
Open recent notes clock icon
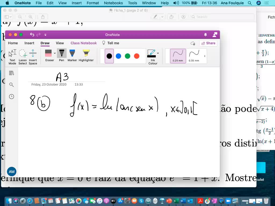tap(12, 97)
